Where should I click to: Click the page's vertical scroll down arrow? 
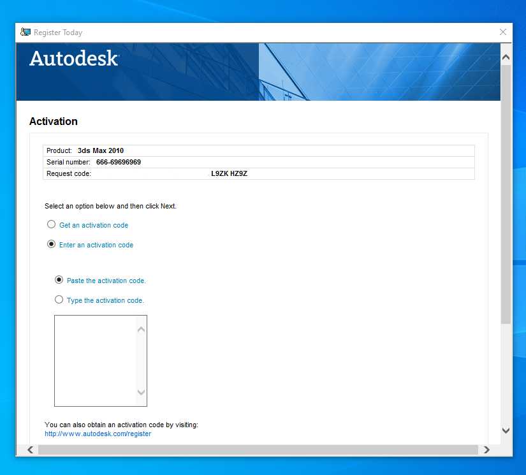coord(506,430)
